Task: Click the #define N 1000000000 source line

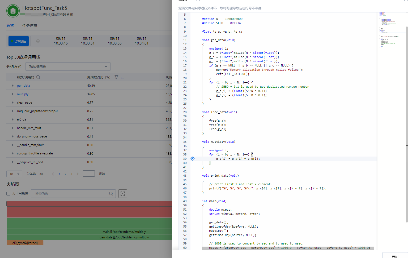Action: (x=222, y=19)
